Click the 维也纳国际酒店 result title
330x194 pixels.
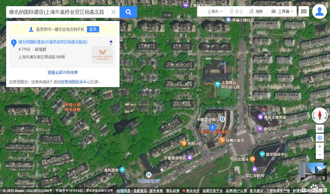click(x=53, y=42)
